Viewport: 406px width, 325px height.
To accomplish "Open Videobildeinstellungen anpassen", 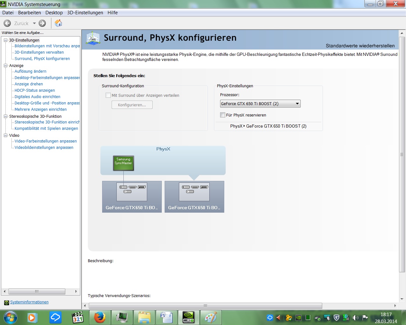I will pos(44,148).
